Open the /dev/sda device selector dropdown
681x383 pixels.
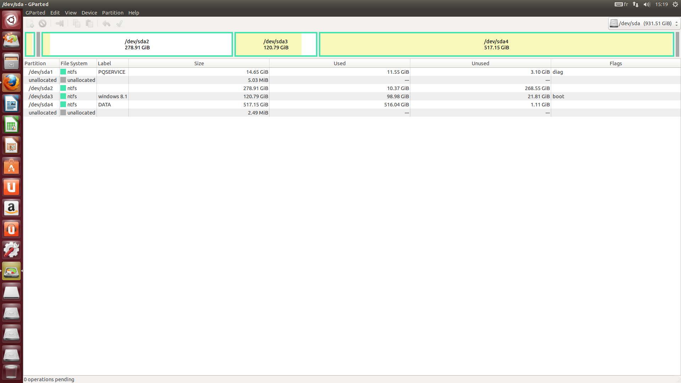point(643,23)
